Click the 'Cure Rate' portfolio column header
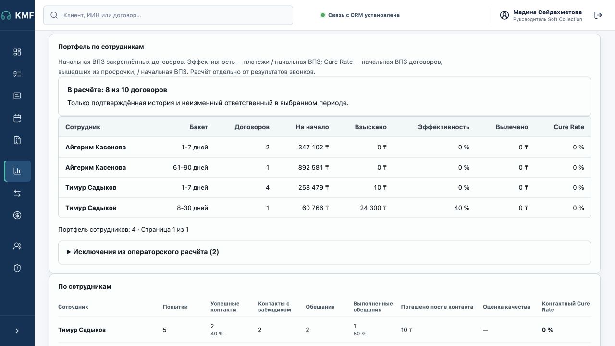The width and height of the screenshot is (615, 346). (569, 127)
